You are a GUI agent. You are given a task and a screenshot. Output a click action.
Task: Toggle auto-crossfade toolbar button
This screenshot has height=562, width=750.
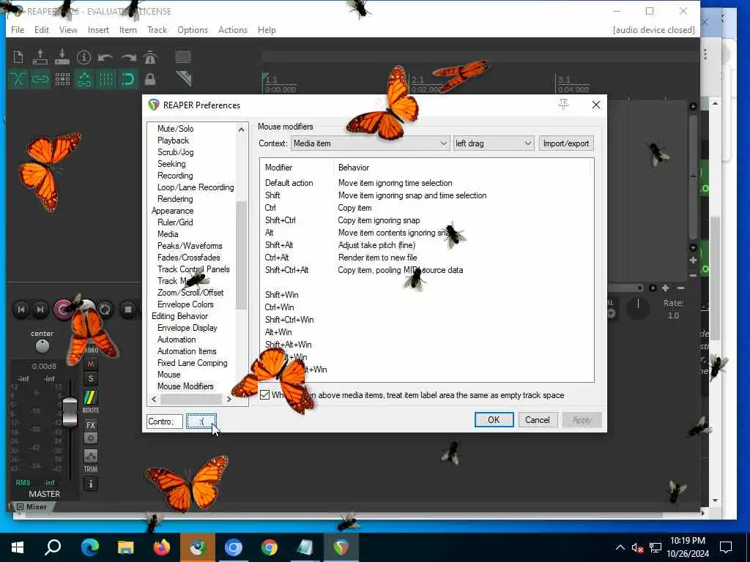pos(18,79)
